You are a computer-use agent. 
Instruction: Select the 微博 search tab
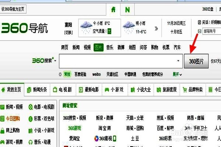coord(121,47)
